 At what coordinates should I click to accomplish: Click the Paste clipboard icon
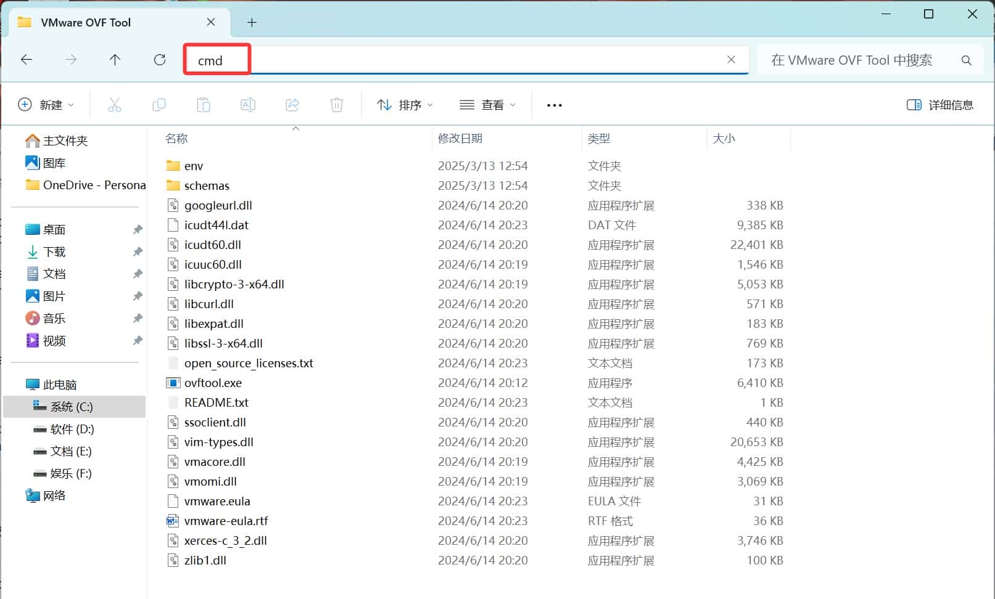tap(204, 105)
